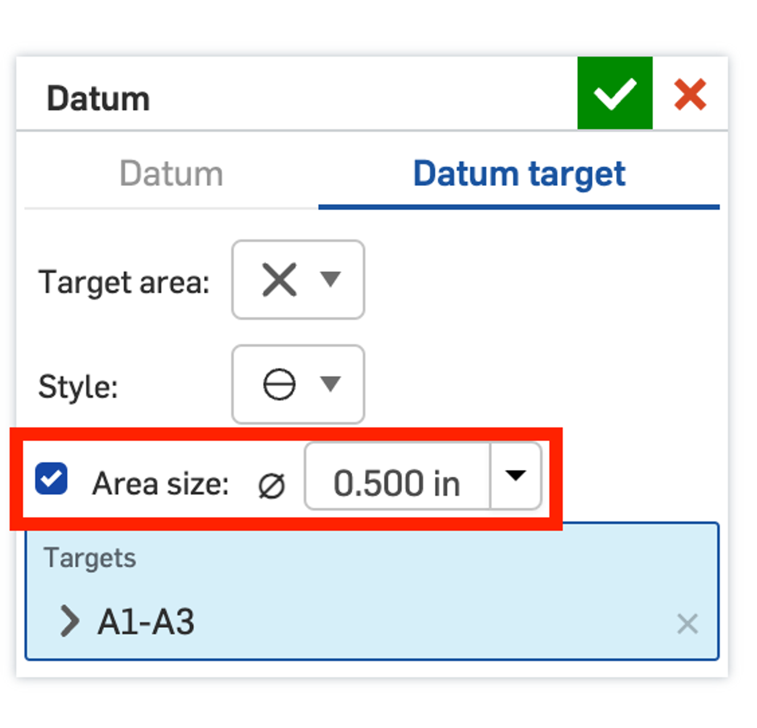
Task: Expand the Style dropdown arrow
Action: pos(330,383)
